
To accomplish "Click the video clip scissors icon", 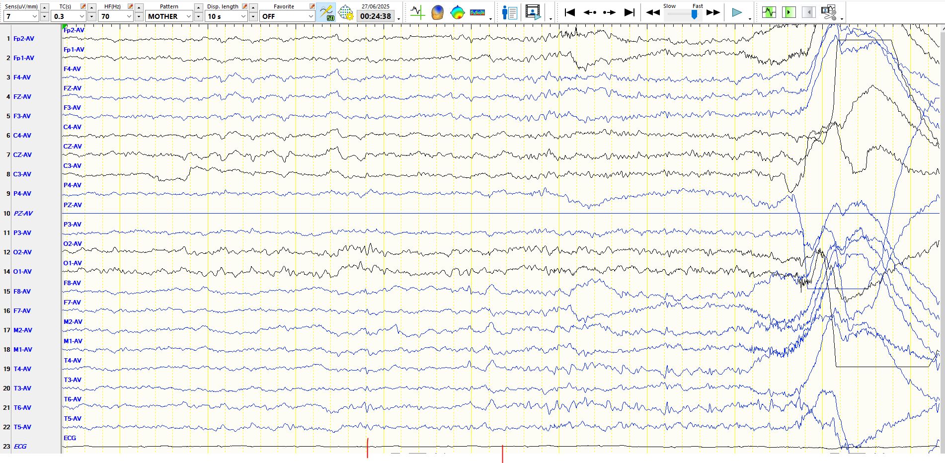I will 828,12.
